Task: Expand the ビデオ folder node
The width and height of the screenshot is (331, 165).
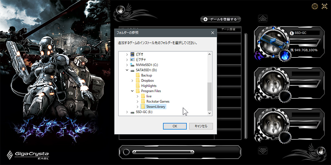Action: tap(127, 54)
